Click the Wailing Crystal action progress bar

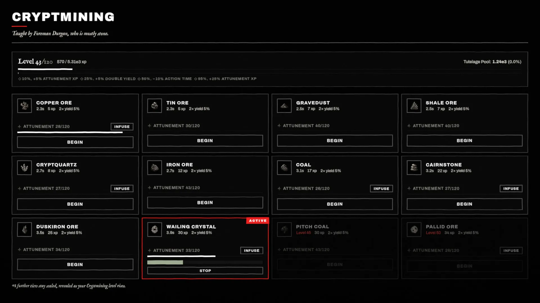pyautogui.click(x=205, y=262)
